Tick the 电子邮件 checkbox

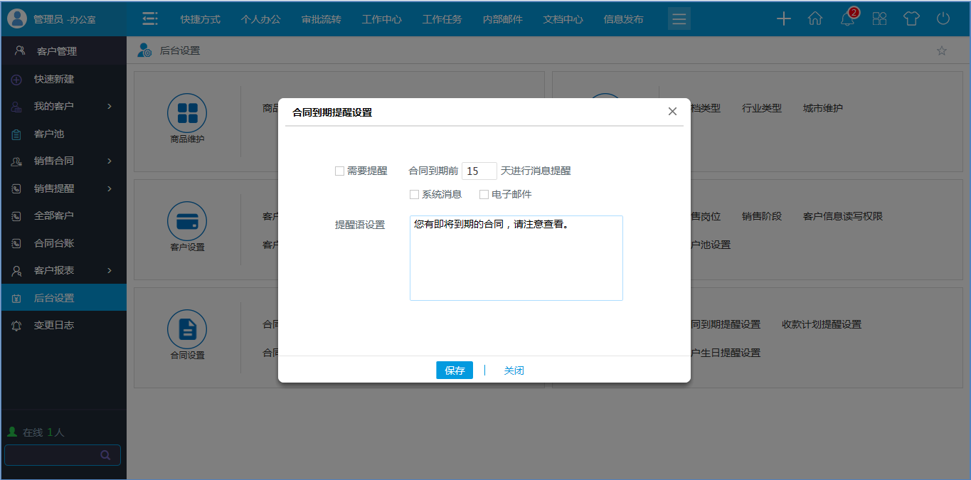coord(484,195)
